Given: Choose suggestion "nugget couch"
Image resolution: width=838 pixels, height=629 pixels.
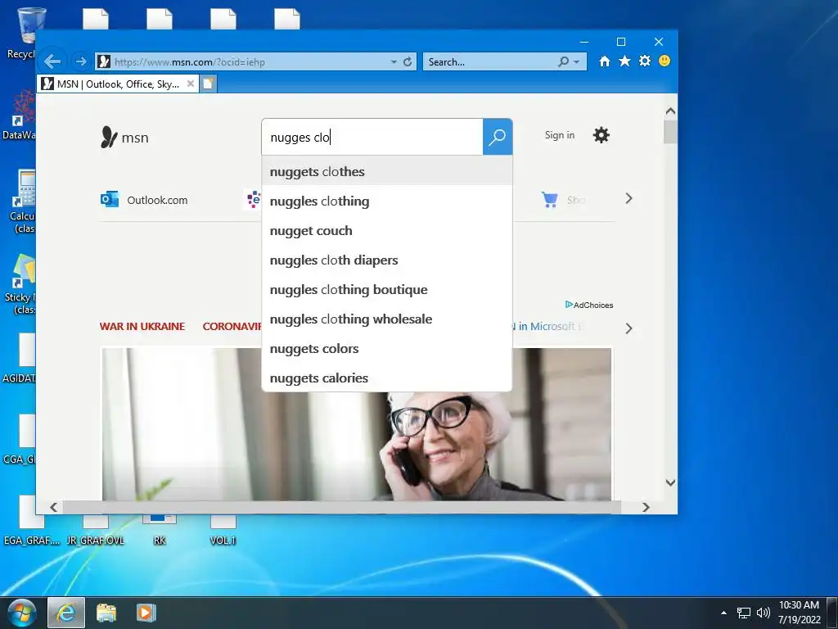Looking at the screenshot, I should tap(387, 230).
